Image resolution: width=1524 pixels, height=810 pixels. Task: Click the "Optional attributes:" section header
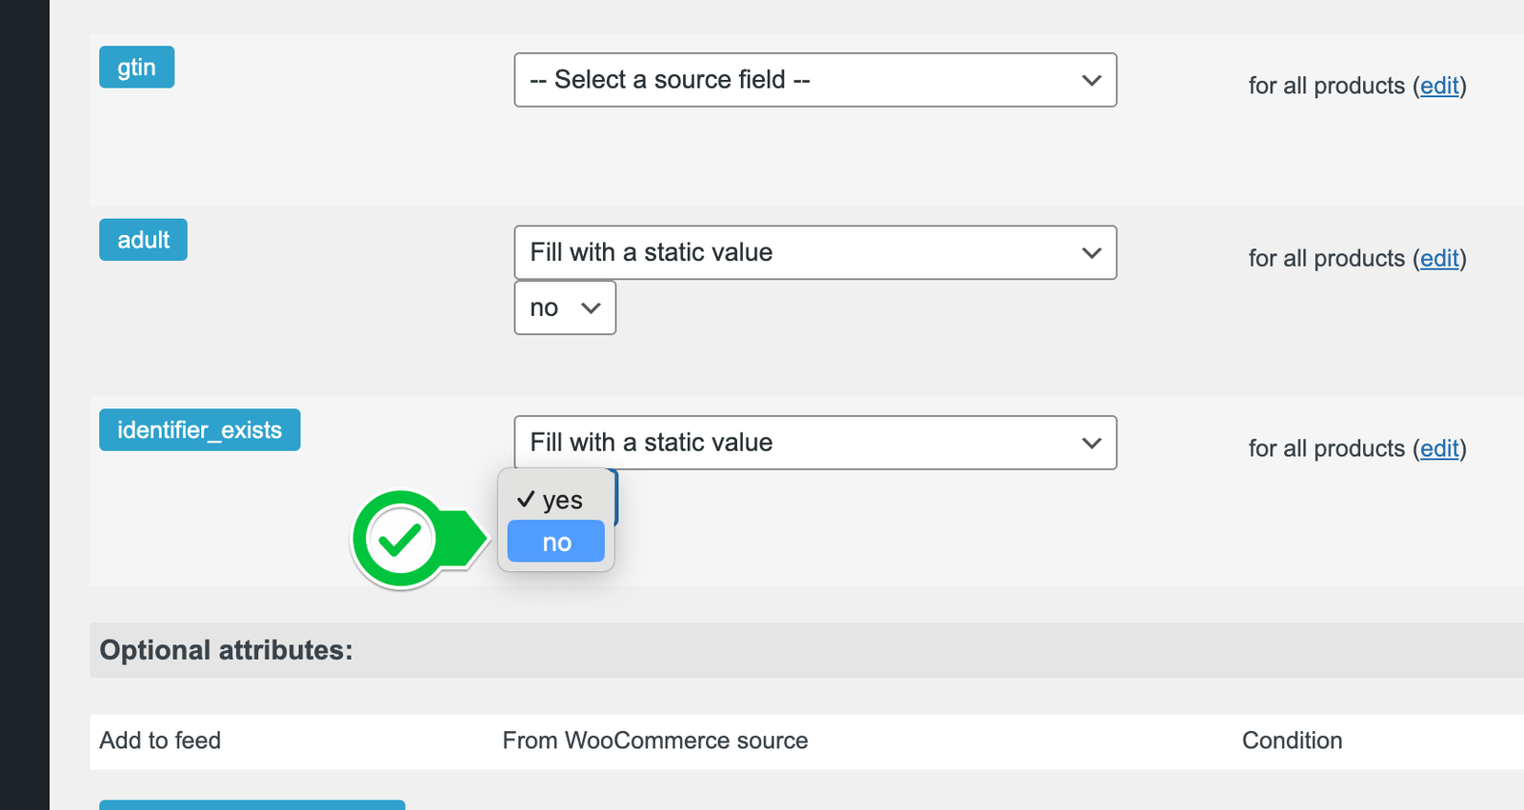pos(226,650)
